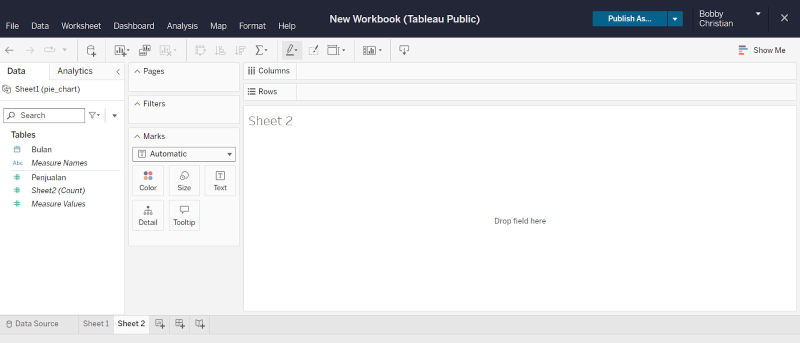This screenshot has height=343, width=800.
Task: Open the Replay animation speed dropdown
Action: pos(64,50)
